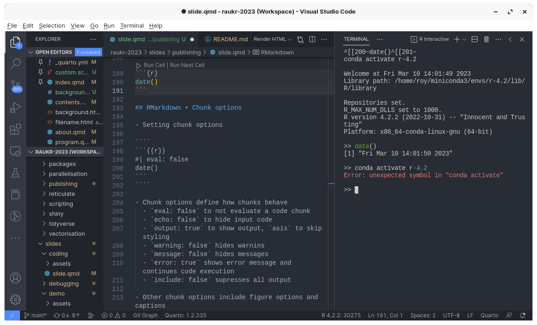Click the notifications bell in status bar
The width and height of the screenshot is (537, 325).
pos(523,315)
